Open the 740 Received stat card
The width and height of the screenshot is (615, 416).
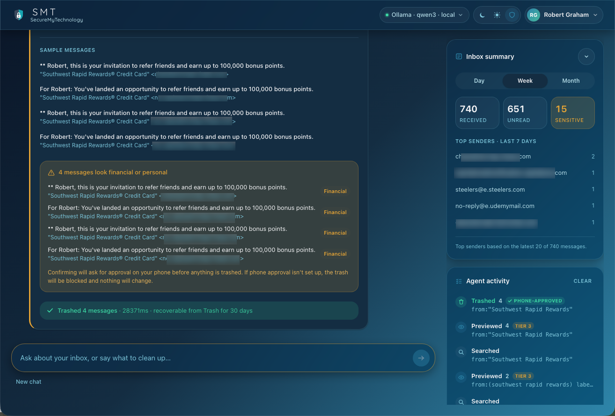point(477,113)
